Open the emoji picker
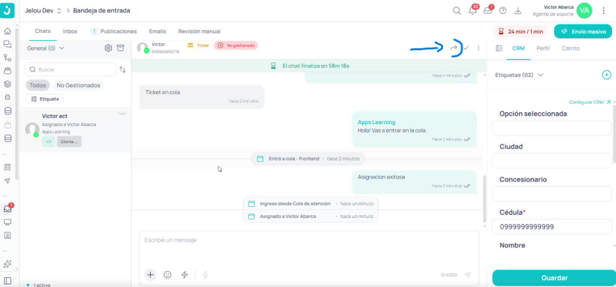The height and width of the screenshot is (287, 616). click(x=167, y=275)
